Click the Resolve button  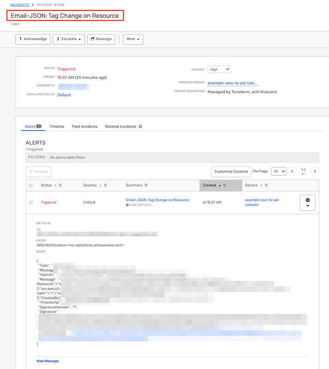(39, 172)
